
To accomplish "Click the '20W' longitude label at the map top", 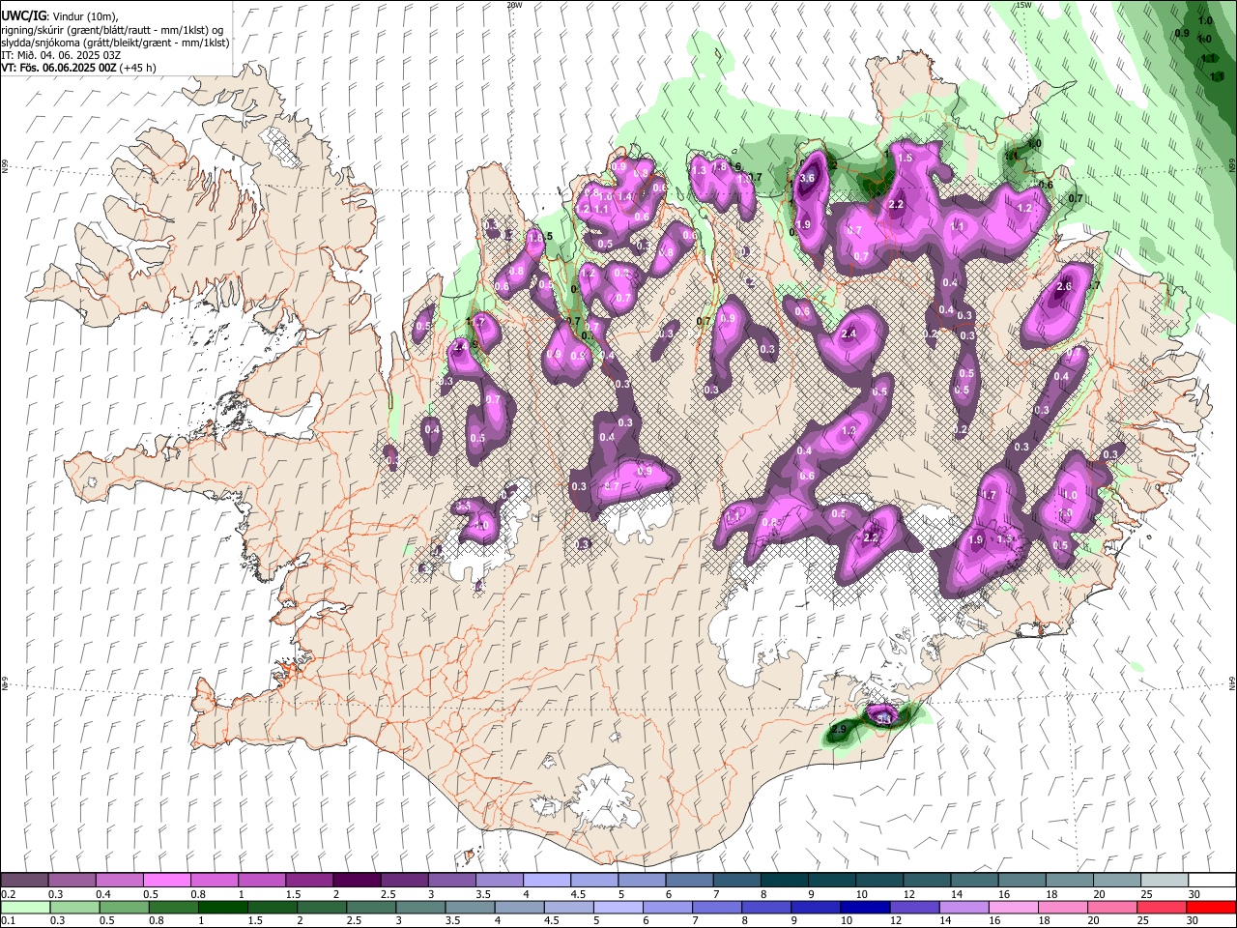I will [514, 5].
